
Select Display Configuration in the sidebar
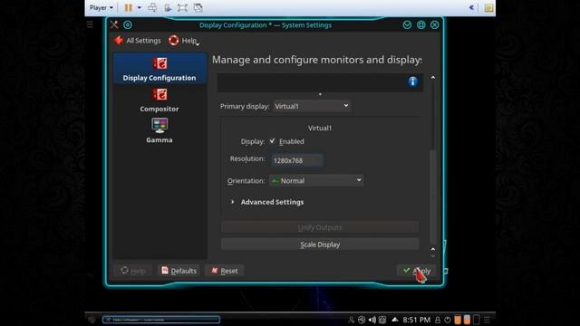point(159,69)
